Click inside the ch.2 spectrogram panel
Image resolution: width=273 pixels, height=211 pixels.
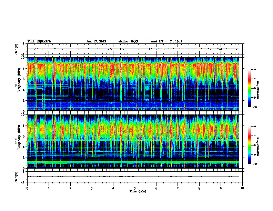coord(133,141)
